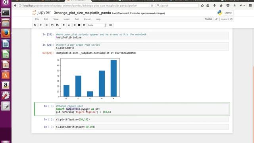Open the Cell menu
This screenshot has width=254, height=143.
pos(77,19)
